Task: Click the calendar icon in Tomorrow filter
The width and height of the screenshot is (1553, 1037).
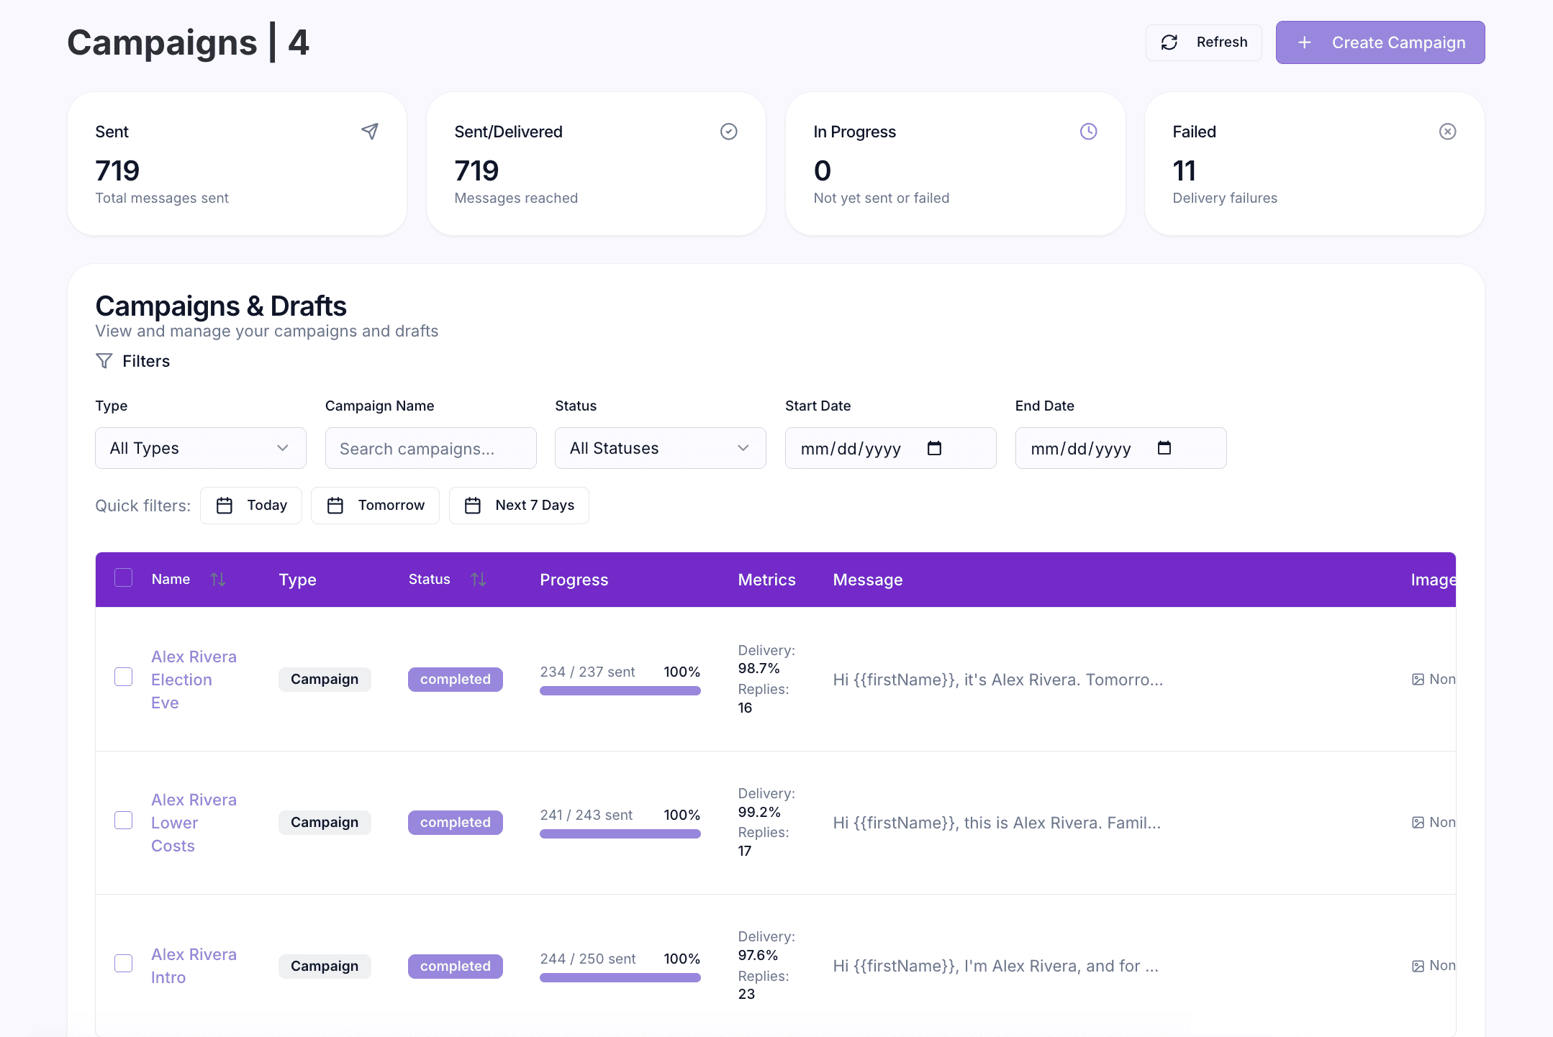Action: [x=335, y=506]
